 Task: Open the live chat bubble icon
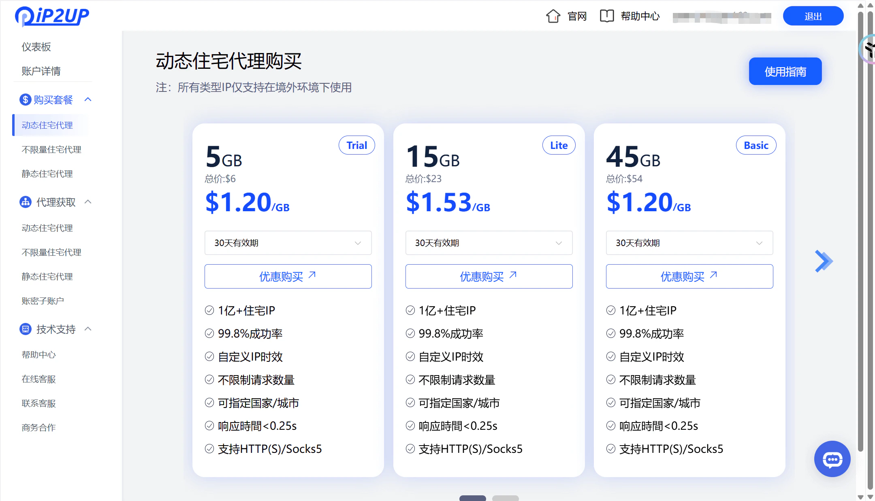coord(832,459)
